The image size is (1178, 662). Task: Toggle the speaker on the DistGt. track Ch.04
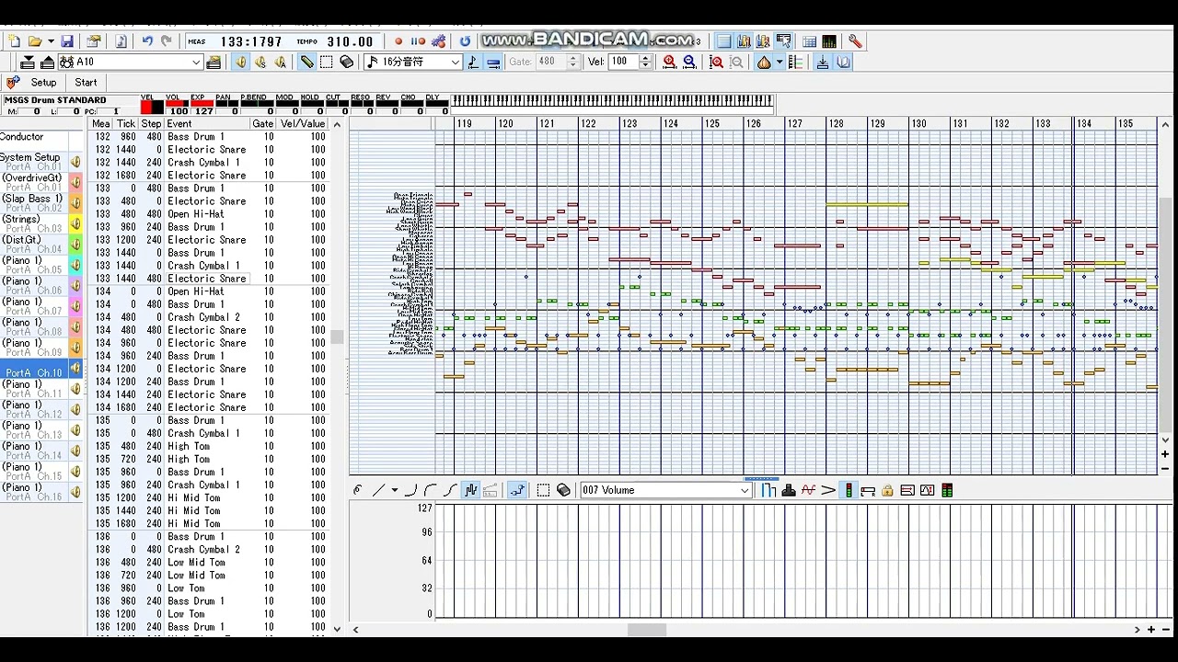point(75,244)
